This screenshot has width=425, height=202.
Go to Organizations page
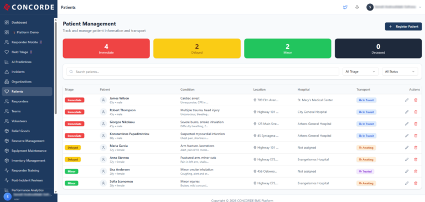click(27, 81)
